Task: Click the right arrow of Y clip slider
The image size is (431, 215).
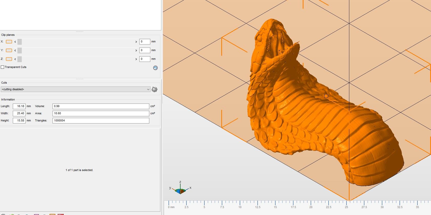Action: [136, 50]
